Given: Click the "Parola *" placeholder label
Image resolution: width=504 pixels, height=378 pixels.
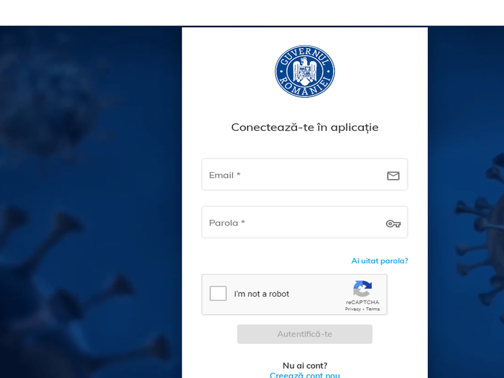Looking at the screenshot, I should coord(227,223).
